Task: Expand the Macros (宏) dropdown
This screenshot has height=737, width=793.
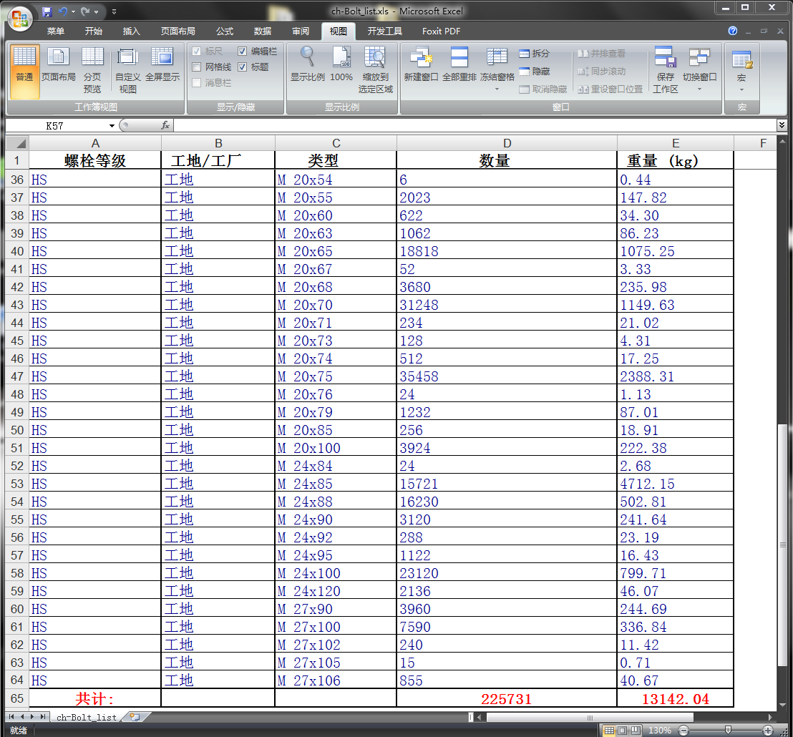Action: (741, 90)
